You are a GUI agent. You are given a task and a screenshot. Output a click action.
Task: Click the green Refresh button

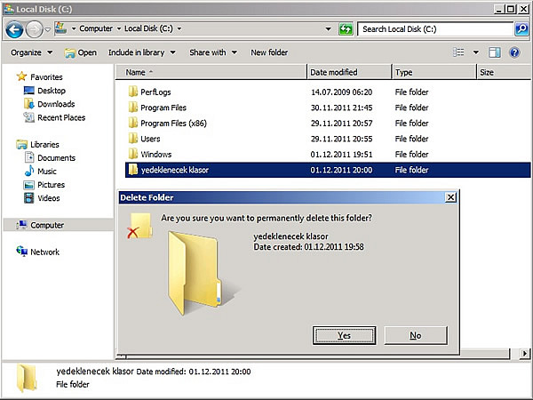point(346,29)
